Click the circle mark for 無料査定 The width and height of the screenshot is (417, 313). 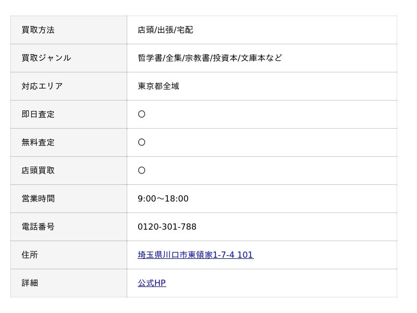(x=142, y=143)
